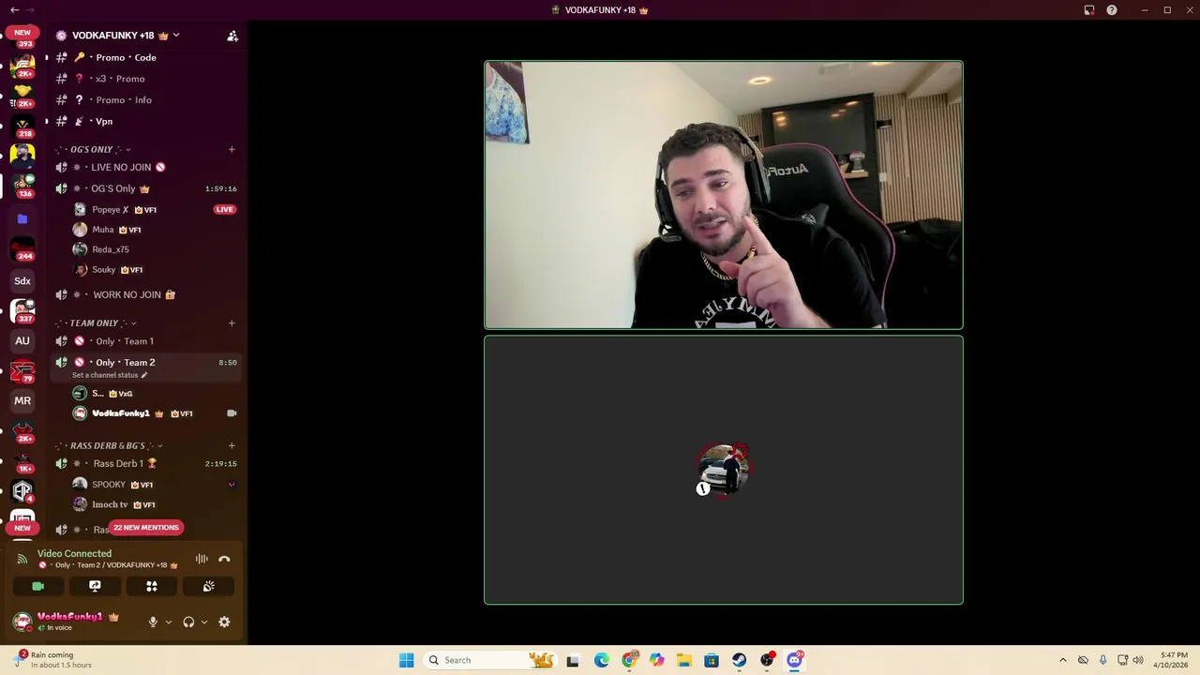Jump to 22 NEW MENTIONS
The height and width of the screenshot is (675, 1200).
[145, 528]
